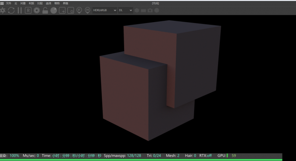This screenshot has width=296, height=161.
Task: Click the Octane send scene render icon
Action: (3, 10)
